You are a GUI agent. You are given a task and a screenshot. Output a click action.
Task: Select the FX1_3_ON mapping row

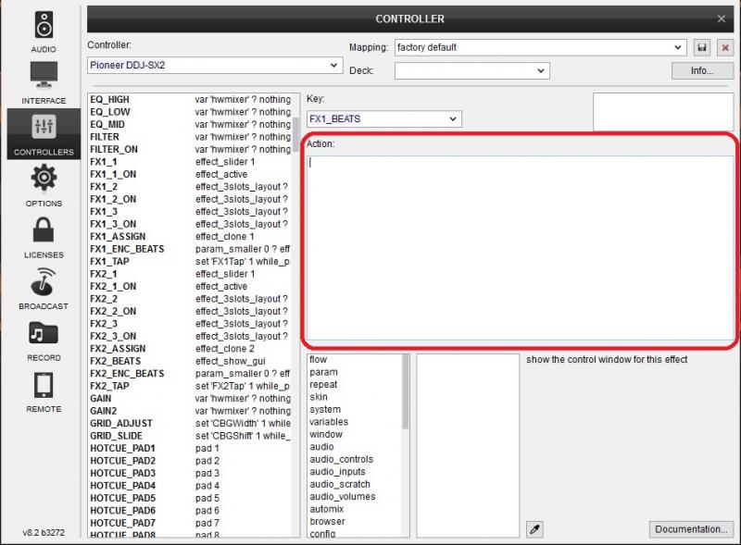coord(191,224)
